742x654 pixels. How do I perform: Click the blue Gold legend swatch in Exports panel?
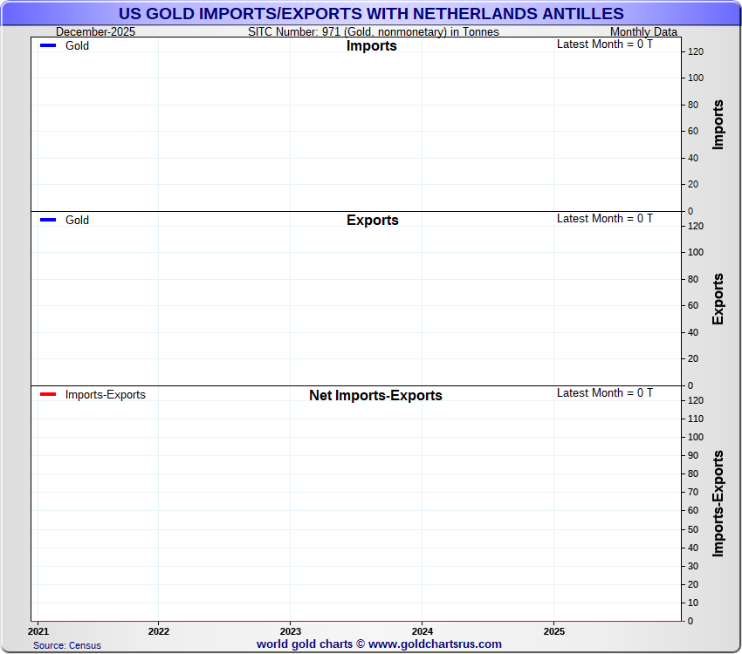pyautogui.click(x=48, y=220)
